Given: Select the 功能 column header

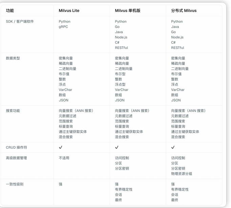Looking at the screenshot, I should (10, 11).
